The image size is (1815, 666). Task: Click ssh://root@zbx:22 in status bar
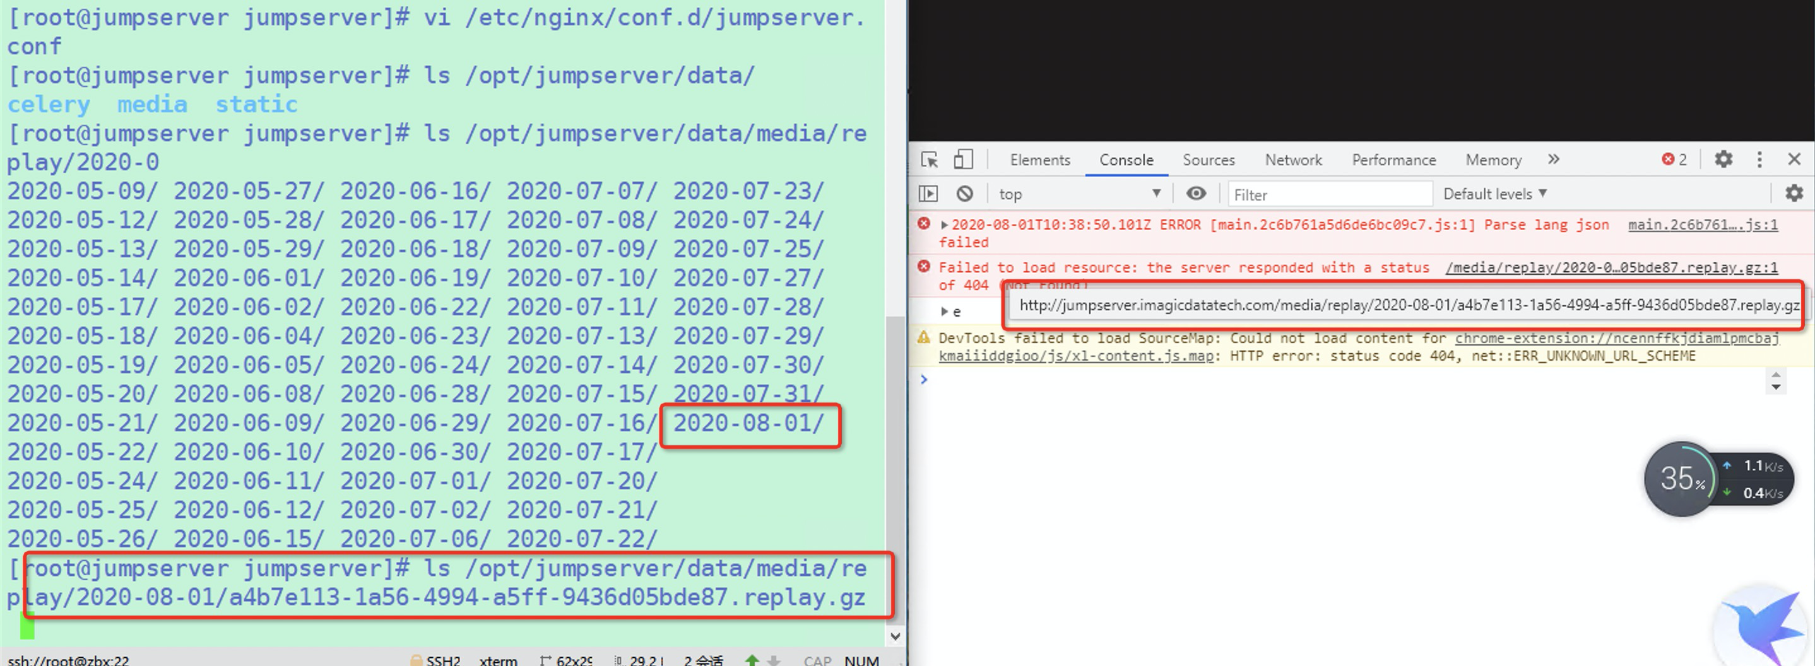pyautogui.click(x=68, y=660)
